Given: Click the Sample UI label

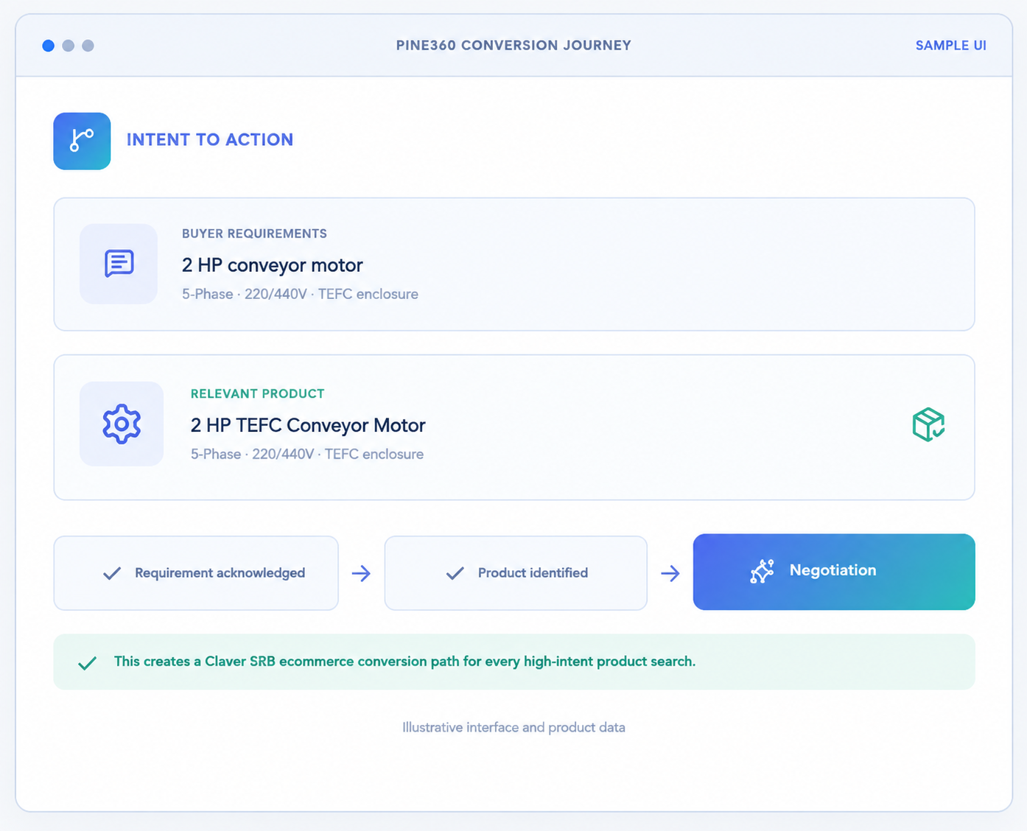Looking at the screenshot, I should [950, 46].
